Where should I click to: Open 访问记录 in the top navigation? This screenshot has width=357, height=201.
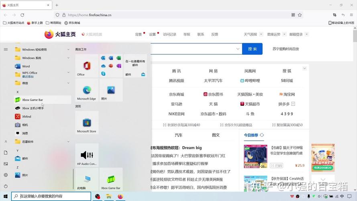pyautogui.click(x=169, y=35)
